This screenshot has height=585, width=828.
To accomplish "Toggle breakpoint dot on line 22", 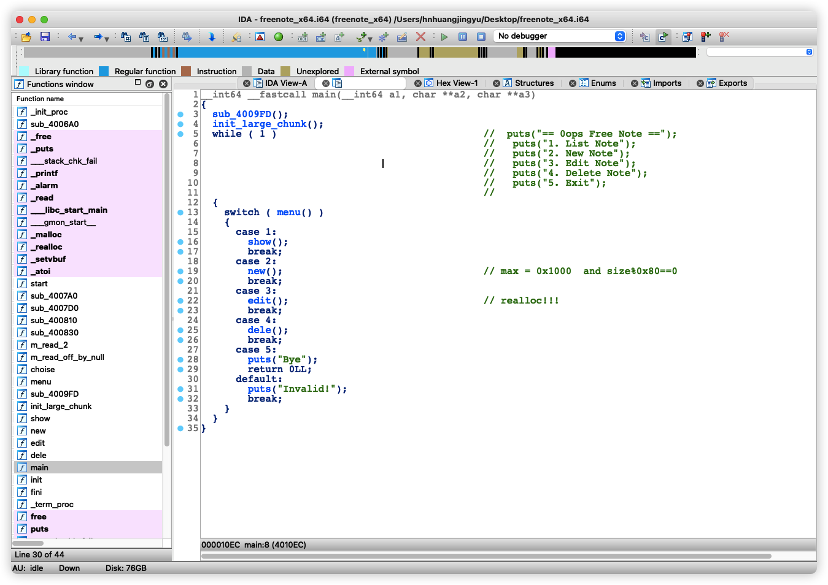I will point(180,300).
